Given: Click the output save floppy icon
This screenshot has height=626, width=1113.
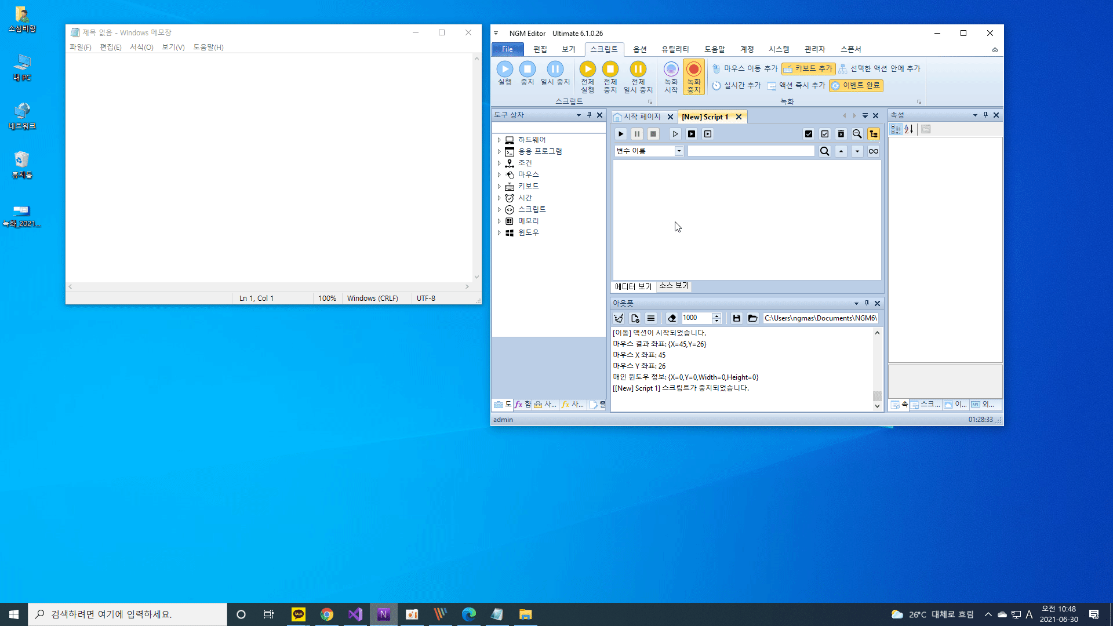Looking at the screenshot, I should pyautogui.click(x=737, y=318).
